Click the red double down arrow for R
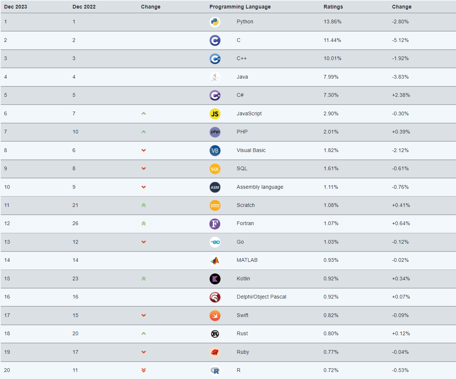Image resolution: width=456 pixels, height=379 pixels. click(x=143, y=370)
